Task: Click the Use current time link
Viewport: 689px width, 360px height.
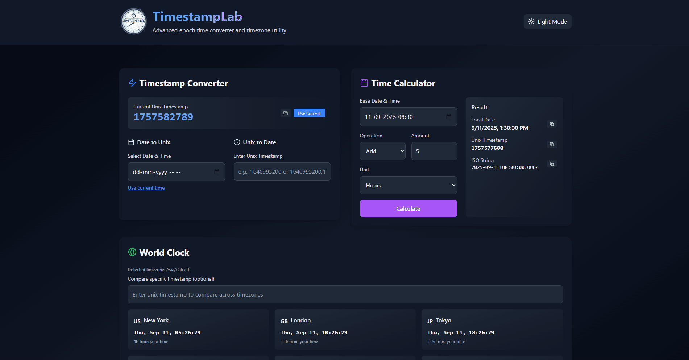Action: pos(146,188)
